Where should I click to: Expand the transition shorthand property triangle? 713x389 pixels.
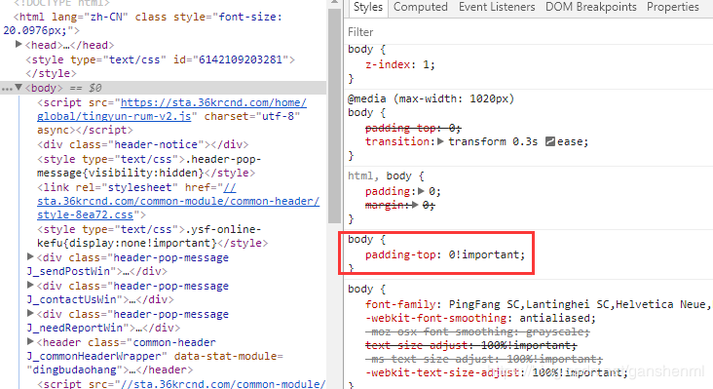pyautogui.click(x=440, y=141)
